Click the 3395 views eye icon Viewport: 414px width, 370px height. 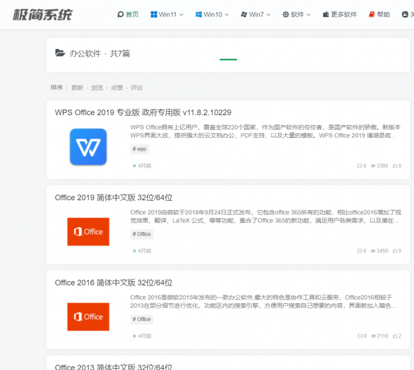(x=373, y=166)
